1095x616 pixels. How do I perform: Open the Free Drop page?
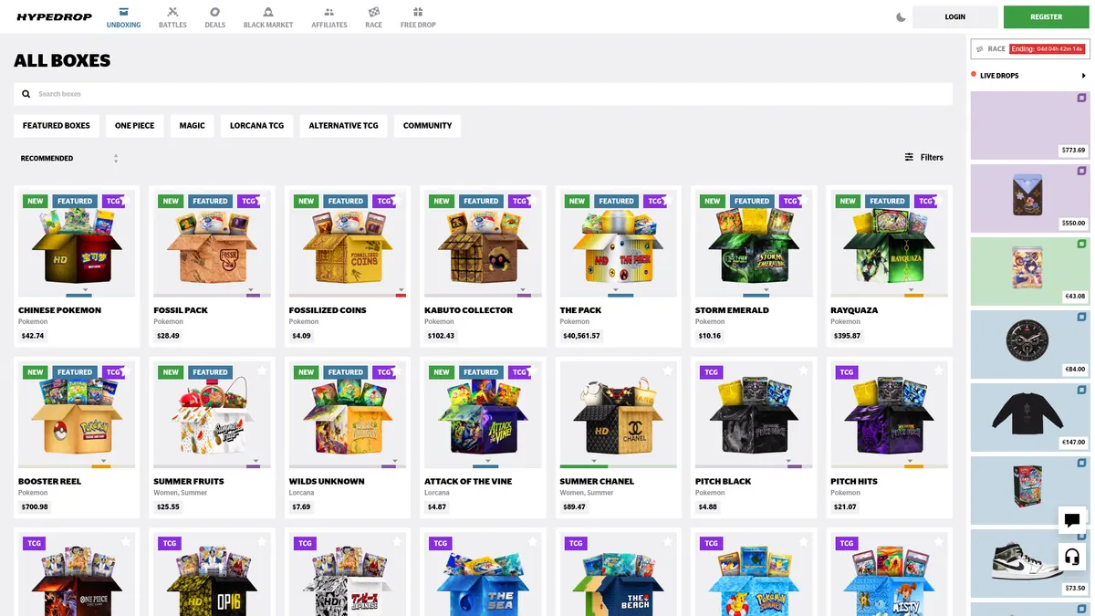[418, 17]
